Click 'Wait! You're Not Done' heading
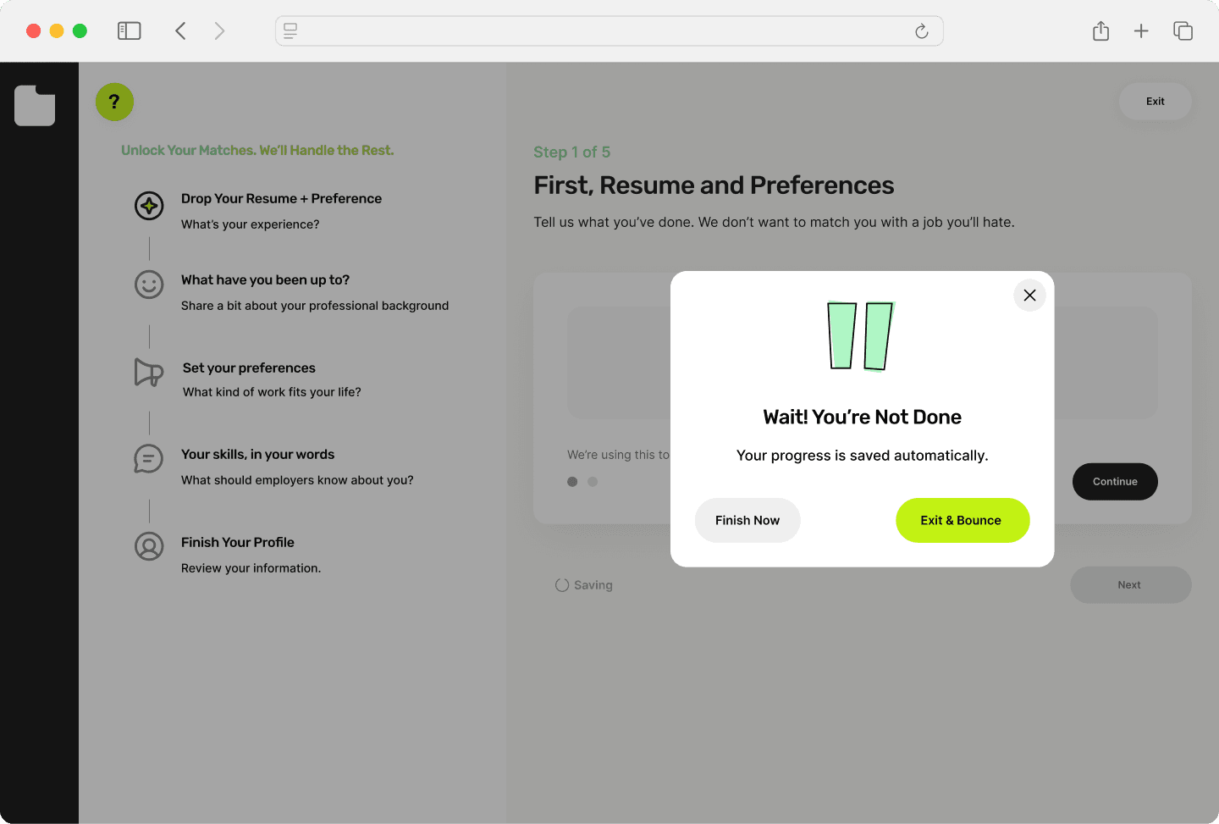The width and height of the screenshot is (1219, 824). click(x=862, y=417)
